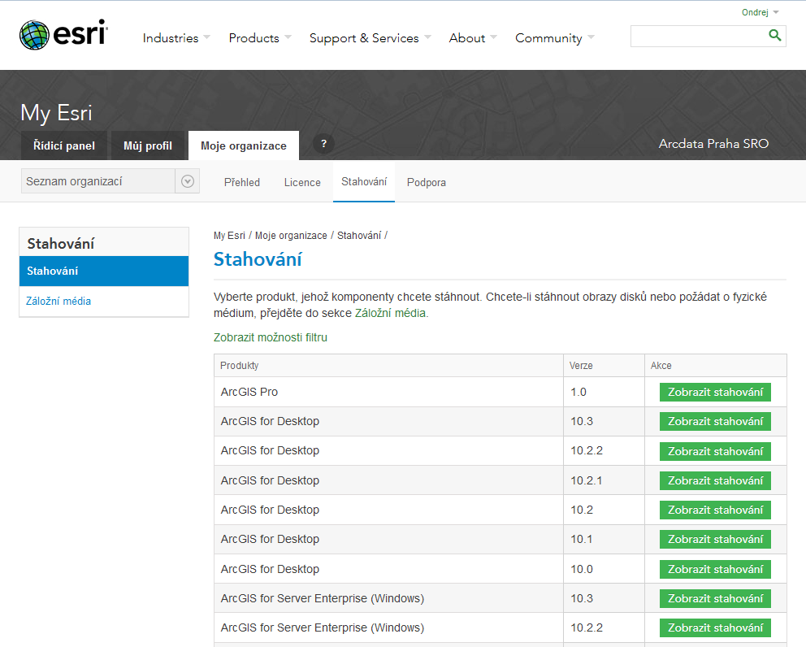This screenshot has height=647, width=806.
Task: Show downloads for ArcGIS for Desktop 10.1
Action: [715, 539]
